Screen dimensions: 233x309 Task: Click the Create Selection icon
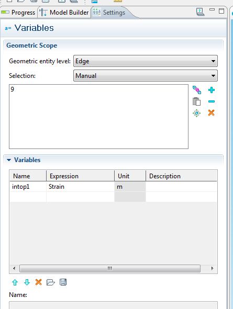(x=197, y=90)
